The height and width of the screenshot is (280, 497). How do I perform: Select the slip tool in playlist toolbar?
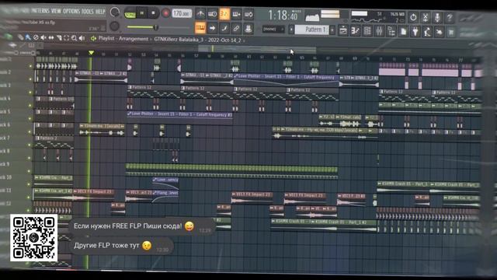coord(51,38)
